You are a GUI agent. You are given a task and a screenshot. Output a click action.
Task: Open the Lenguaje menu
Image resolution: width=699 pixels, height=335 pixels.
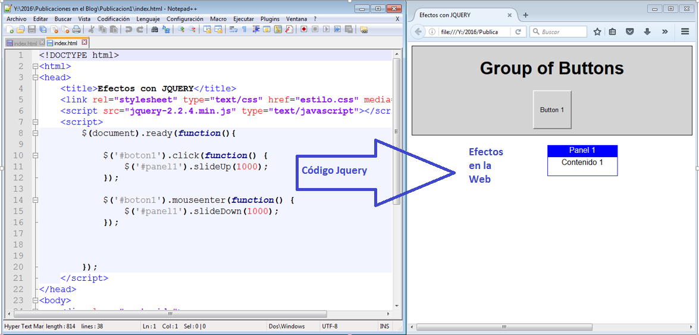[149, 19]
